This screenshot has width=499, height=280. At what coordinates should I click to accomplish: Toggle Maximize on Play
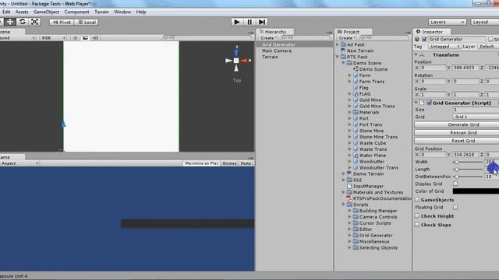click(x=201, y=163)
